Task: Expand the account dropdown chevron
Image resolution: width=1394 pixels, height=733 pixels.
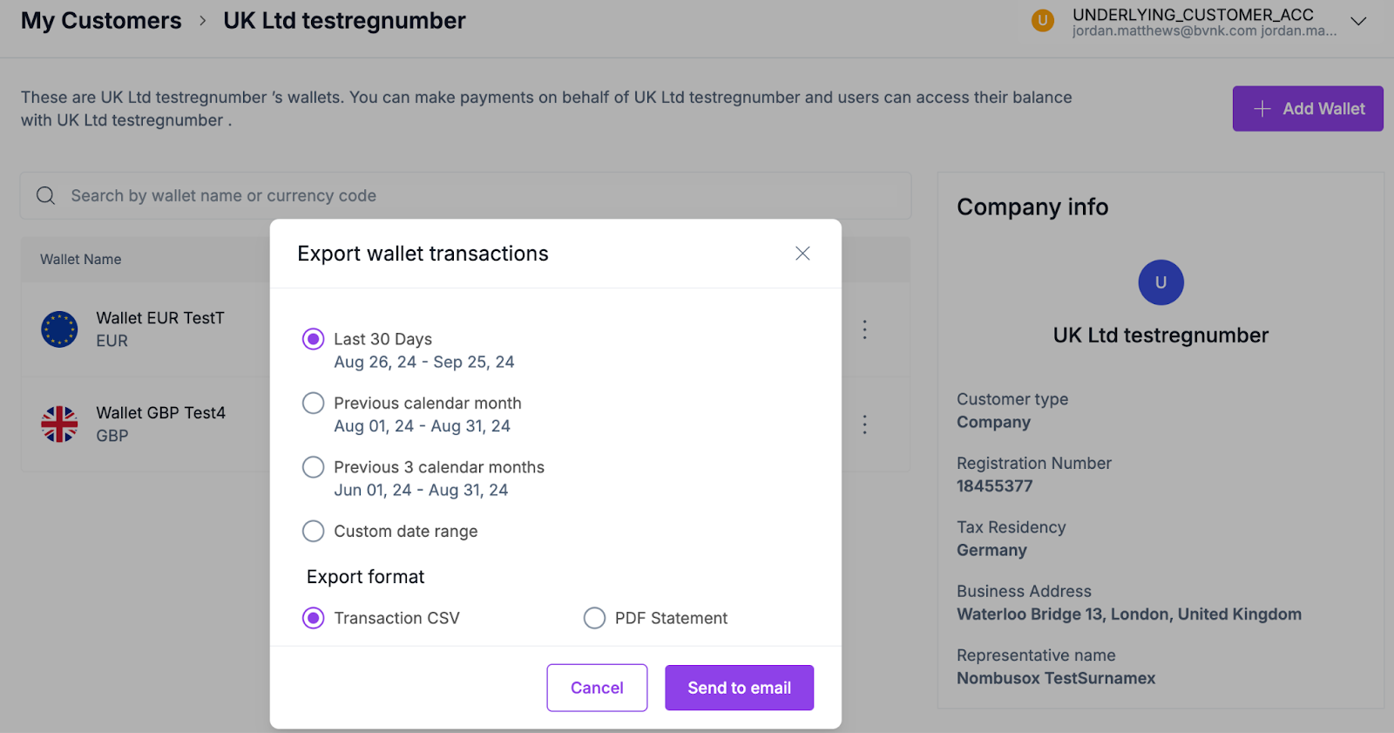Action: coord(1357,21)
